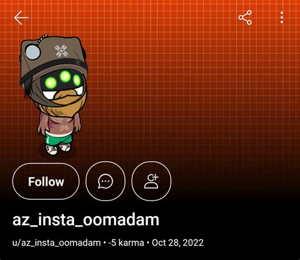
Task: View the -5 karma details
Action: pos(126,243)
